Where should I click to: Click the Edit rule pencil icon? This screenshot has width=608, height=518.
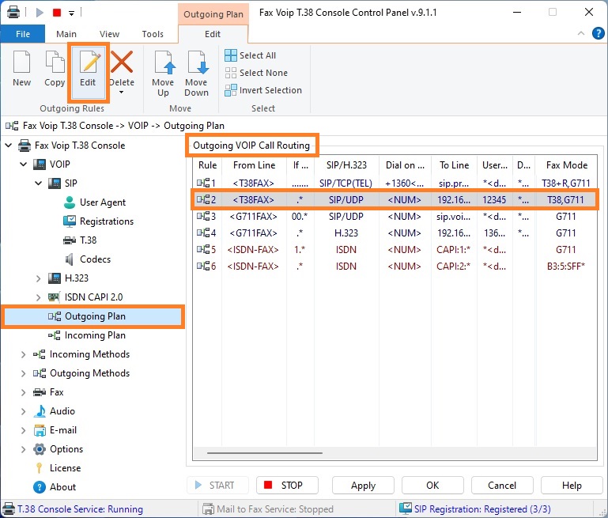(89, 62)
